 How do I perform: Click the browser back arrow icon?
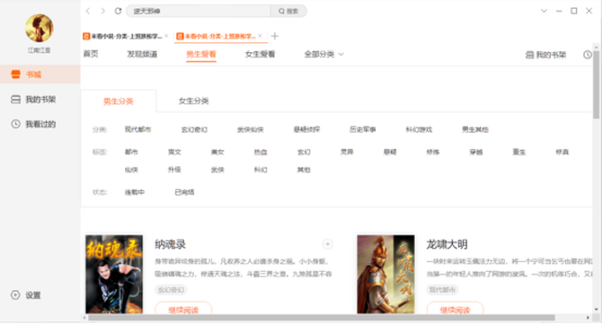coord(88,11)
